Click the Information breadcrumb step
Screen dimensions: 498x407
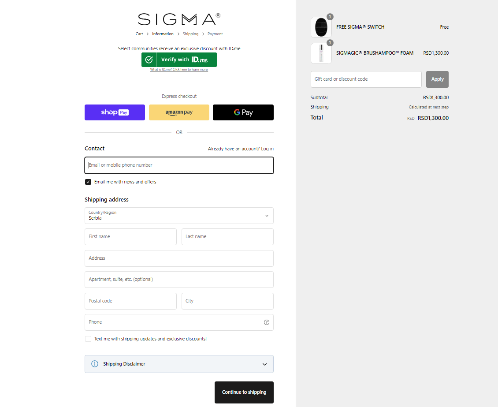163,34
